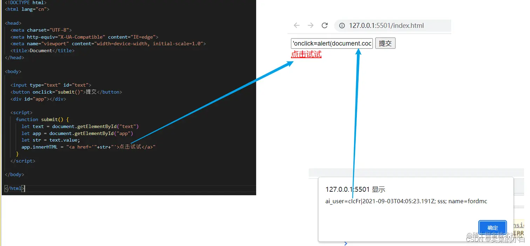Click the address bar showing 127.0.0.1:5501/index.html
The width and height of the screenshot is (530, 246).
click(392, 26)
